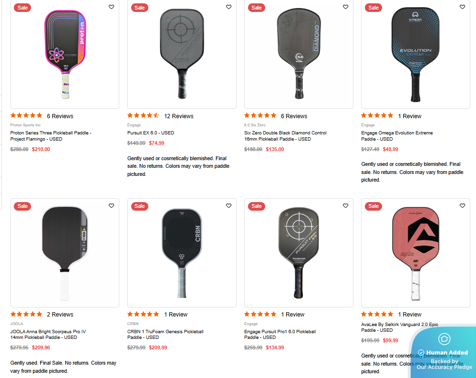The width and height of the screenshot is (476, 378).
Task: Click Sale badge on Proton Series Three card
Action: coord(22,8)
